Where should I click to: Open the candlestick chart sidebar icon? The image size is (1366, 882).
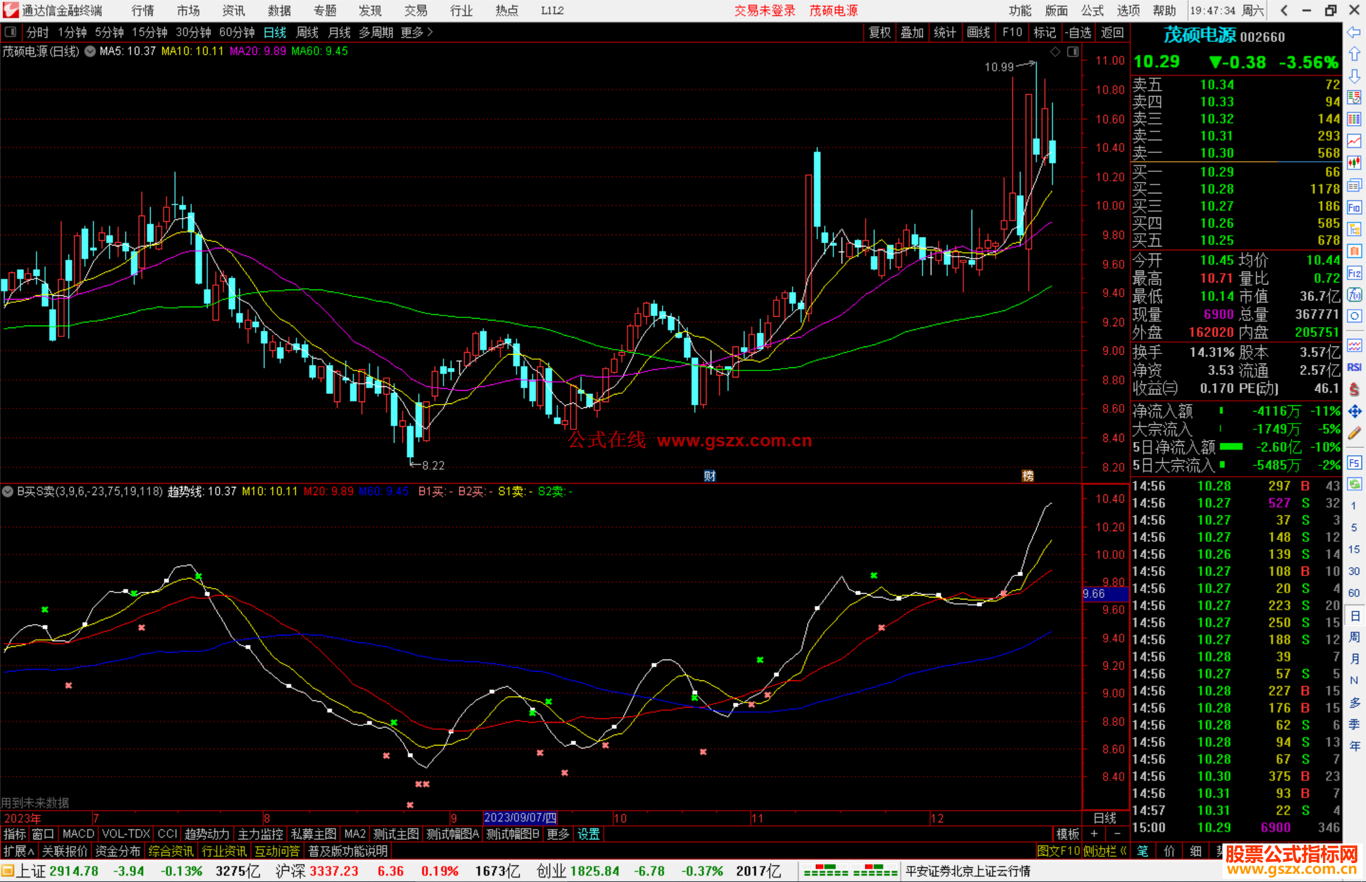click(x=1354, y=163)
